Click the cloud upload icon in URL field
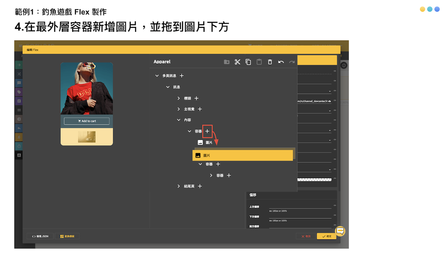The height and width of the screenshot is (253, 448). click(329, 101)
